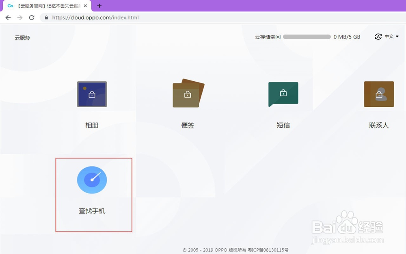Open the 查找手机 find phone radar icon

[92, 180]
